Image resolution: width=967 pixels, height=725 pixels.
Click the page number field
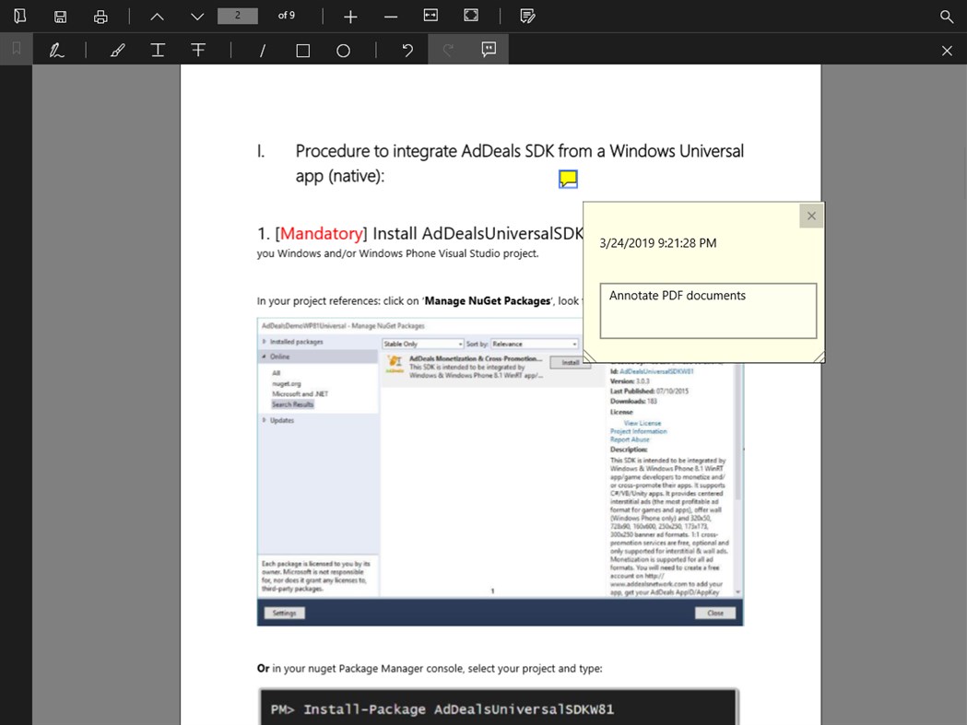pos(238,16)
